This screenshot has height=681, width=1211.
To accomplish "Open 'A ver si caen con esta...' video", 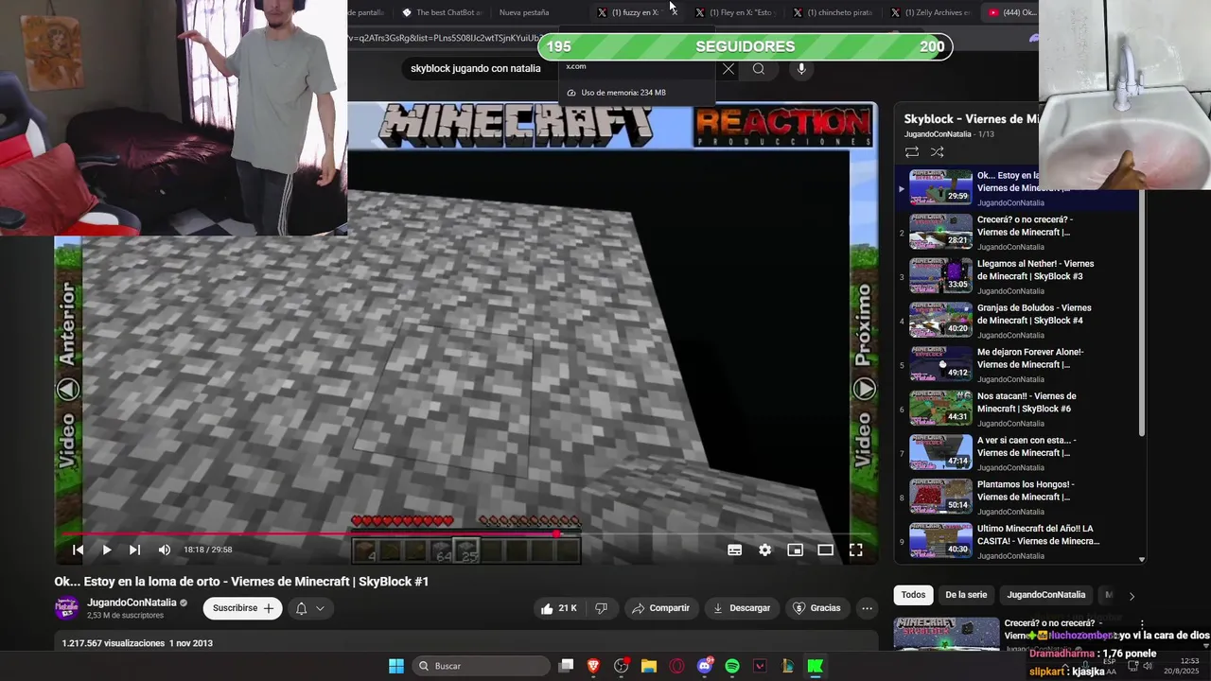I will point(1017,453).
